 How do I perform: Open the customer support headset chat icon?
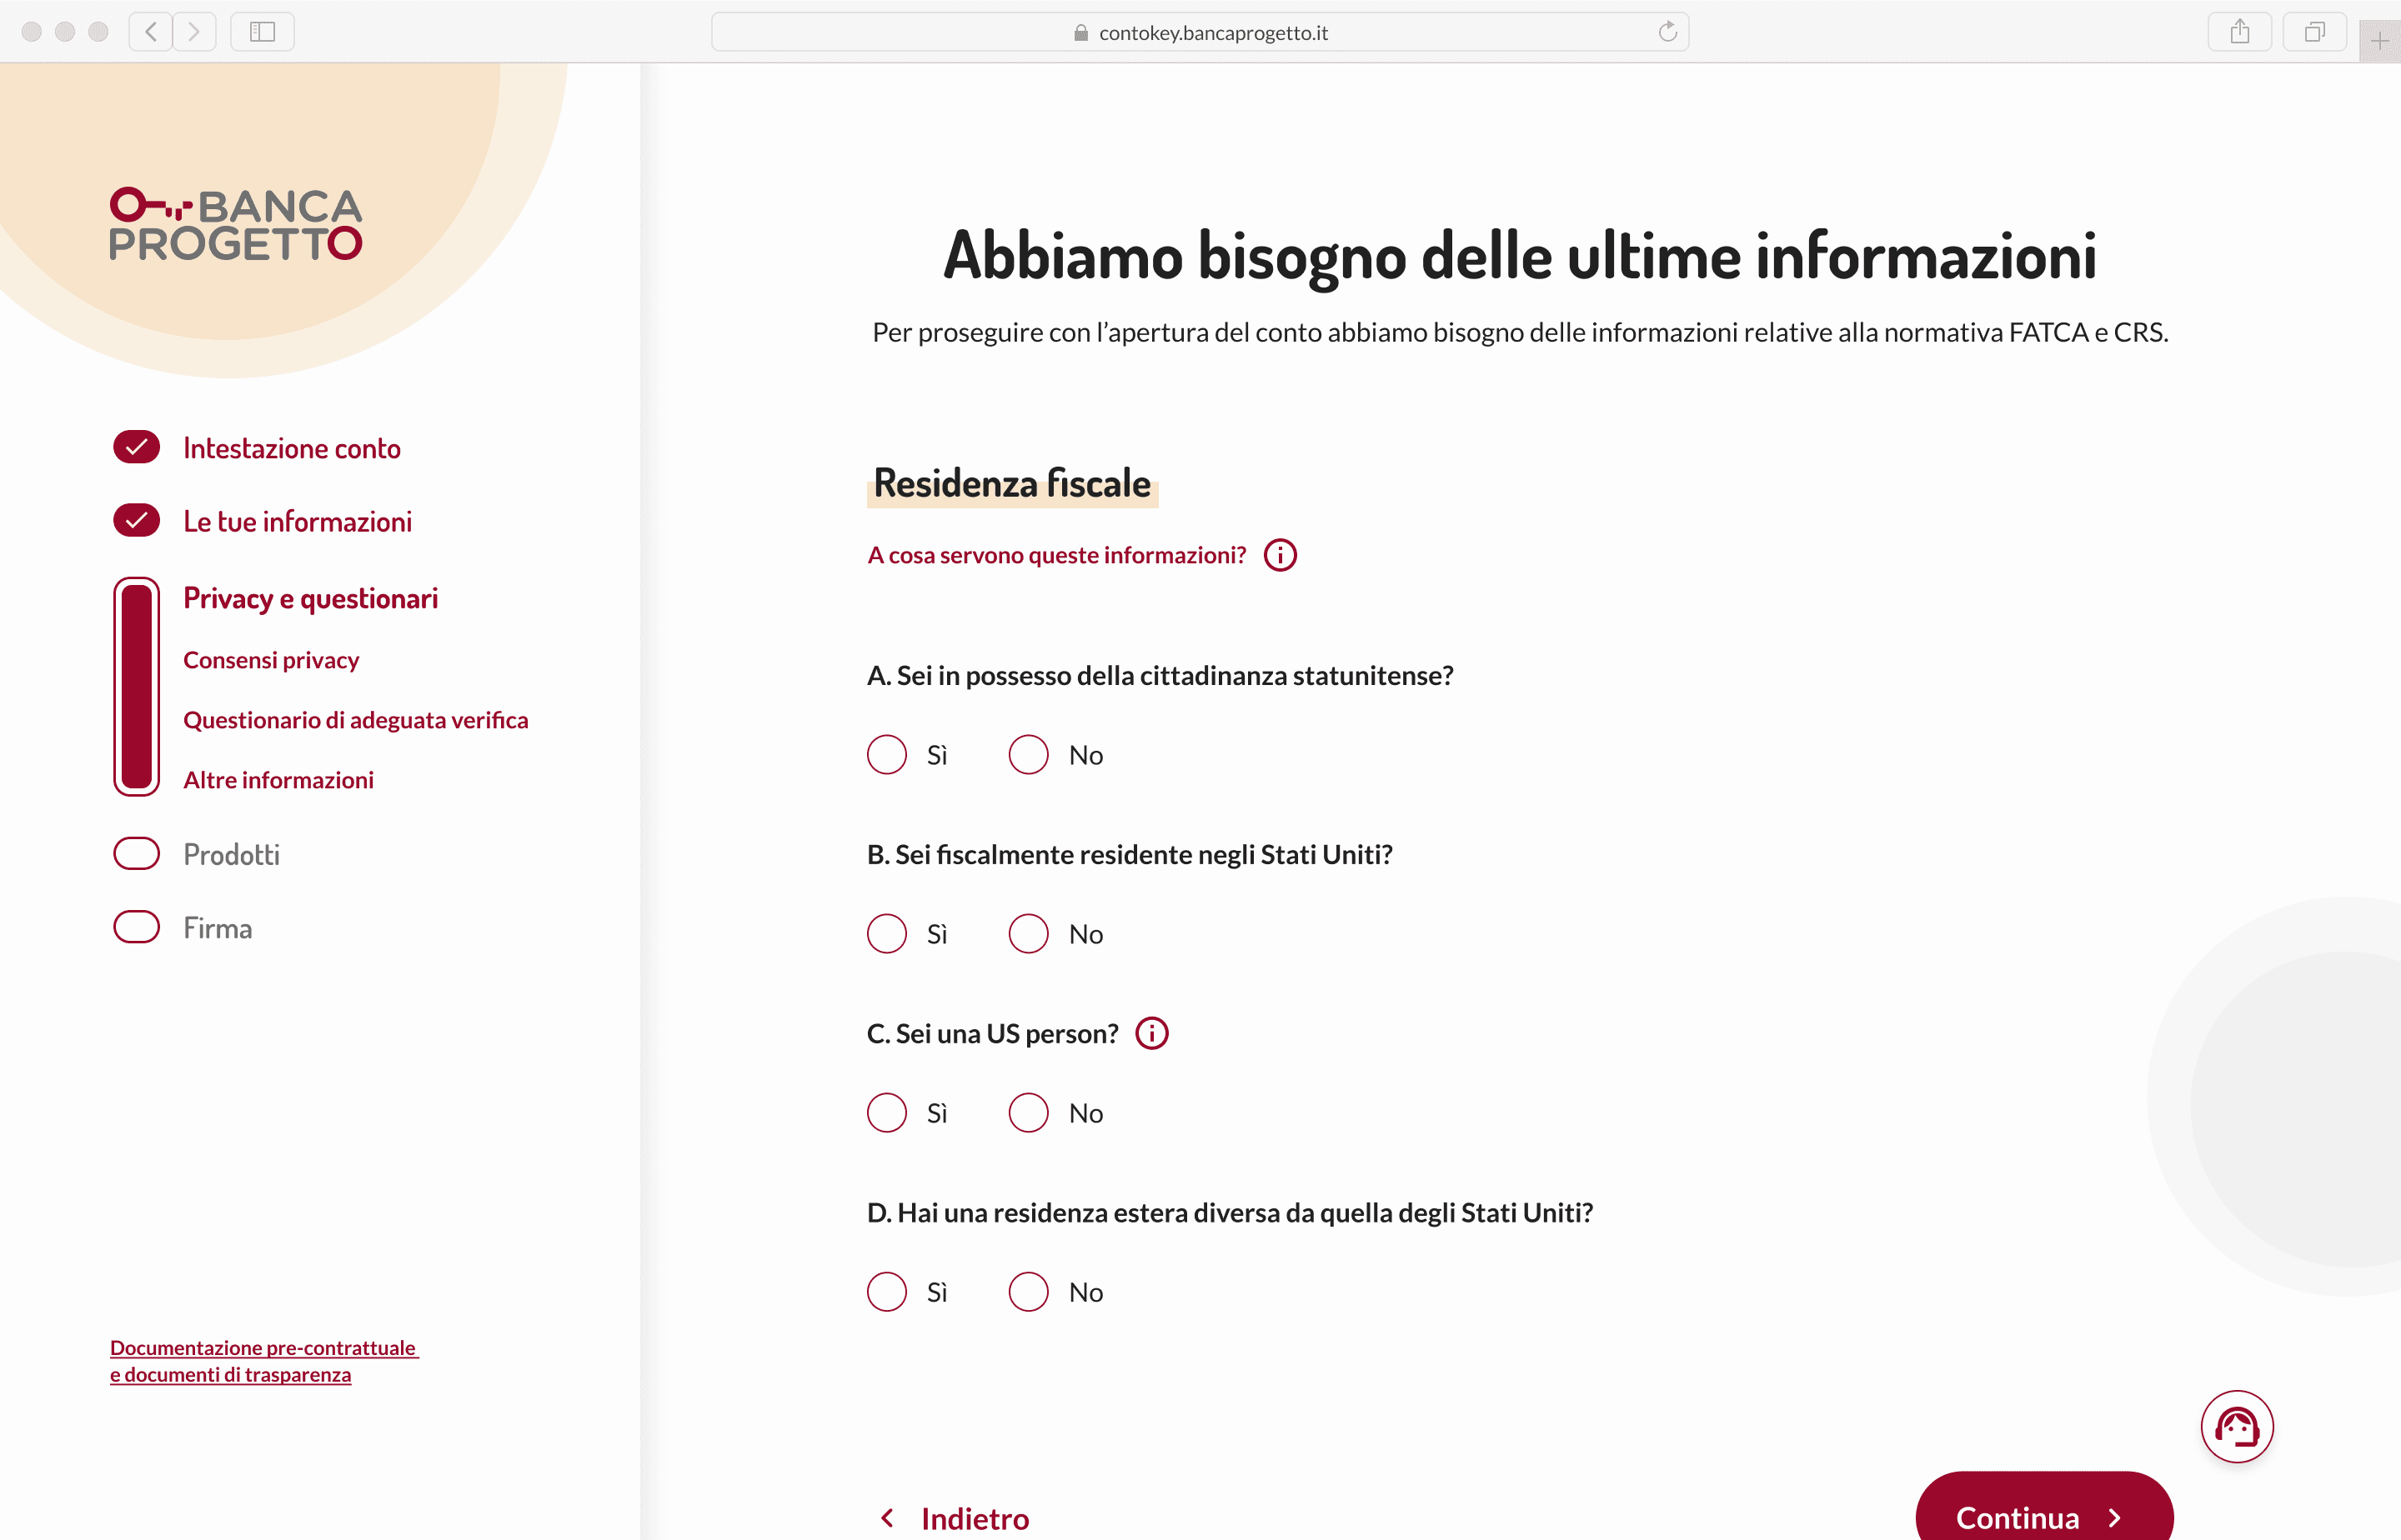[2236, 1426]
